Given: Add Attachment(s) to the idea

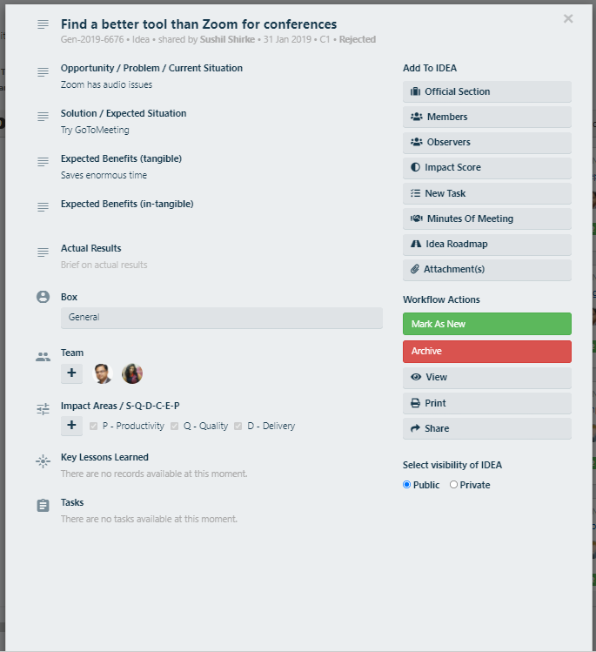Looking at the screenshot, I should [x=486, y=270].
